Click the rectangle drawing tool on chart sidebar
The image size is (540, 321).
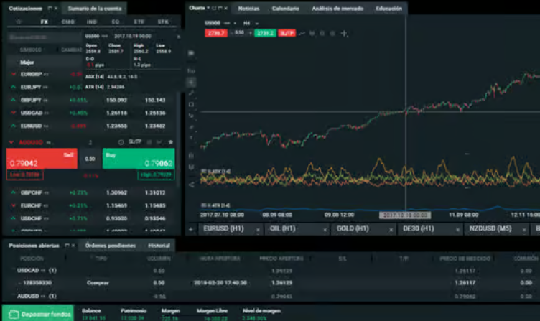191,104
